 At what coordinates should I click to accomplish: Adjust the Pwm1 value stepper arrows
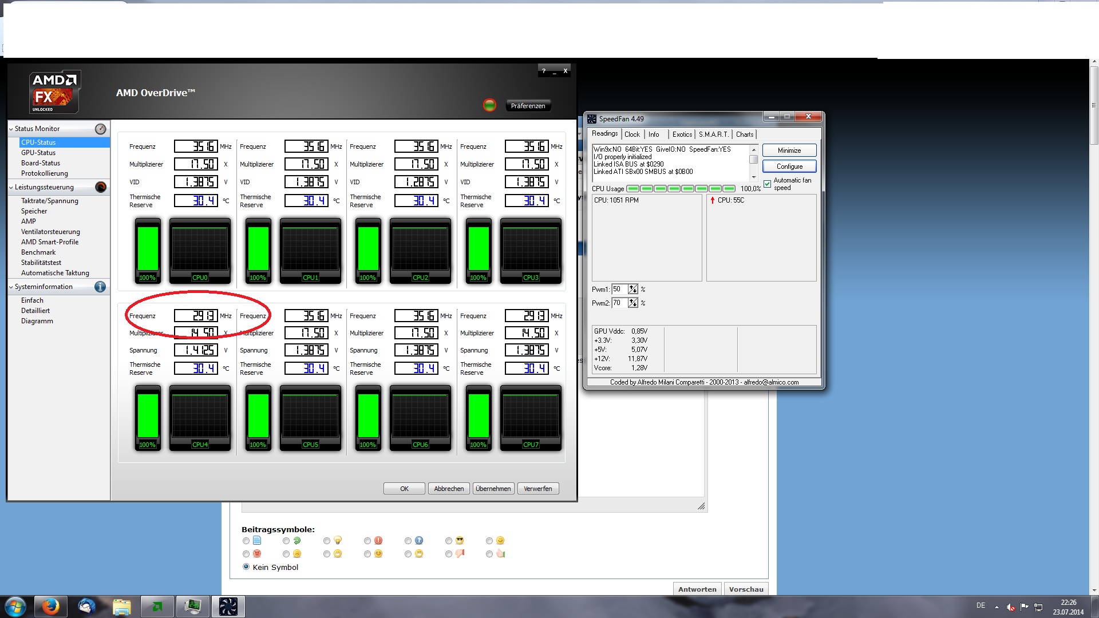point(632,290)
